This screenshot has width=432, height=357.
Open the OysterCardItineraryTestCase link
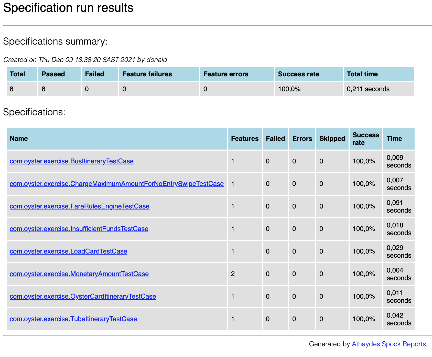point(83,296)
